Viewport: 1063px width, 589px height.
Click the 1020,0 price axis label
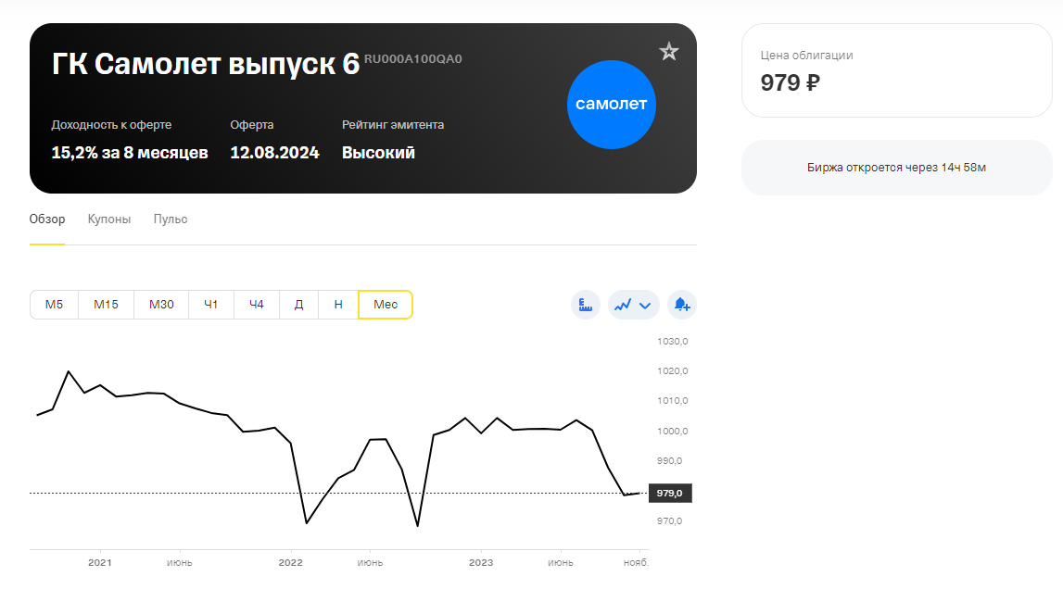pyautogui.click(x=672, y=370)
